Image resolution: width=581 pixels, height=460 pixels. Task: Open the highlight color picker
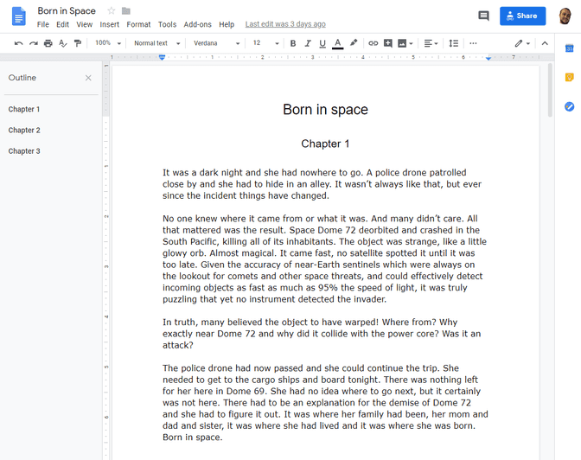tap(354, 43)
